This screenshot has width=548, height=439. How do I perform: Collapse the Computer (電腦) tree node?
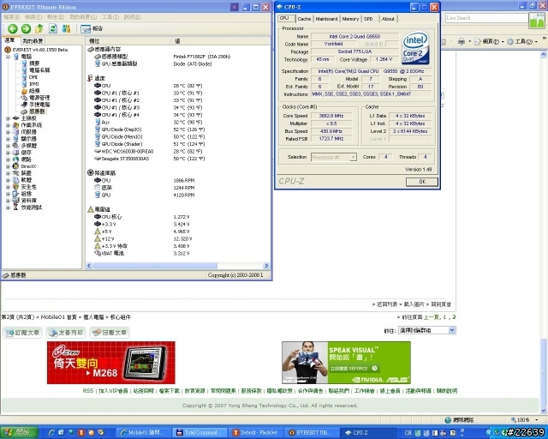tap(8, 57)
